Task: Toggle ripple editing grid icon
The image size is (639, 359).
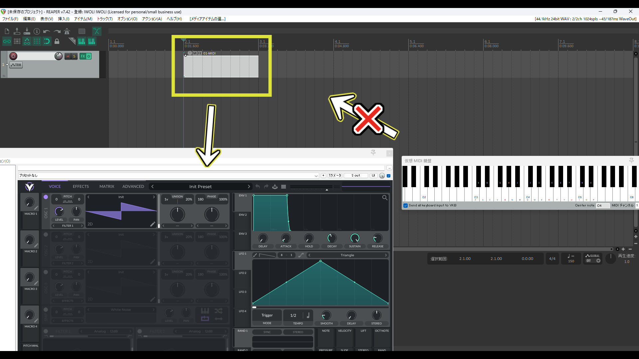Action: pos(17,41)
